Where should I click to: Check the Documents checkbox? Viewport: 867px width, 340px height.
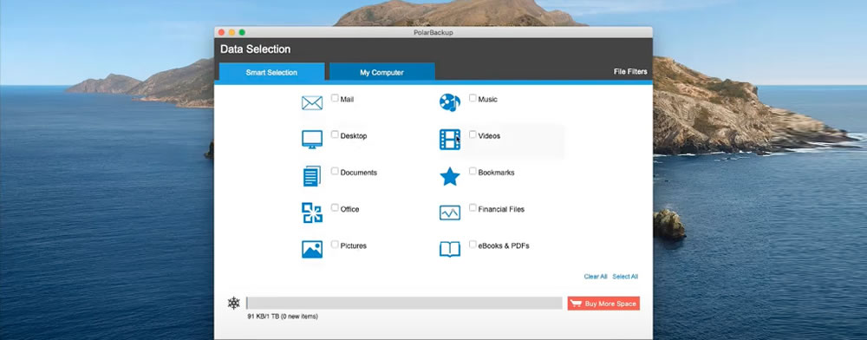coord(335,171)
